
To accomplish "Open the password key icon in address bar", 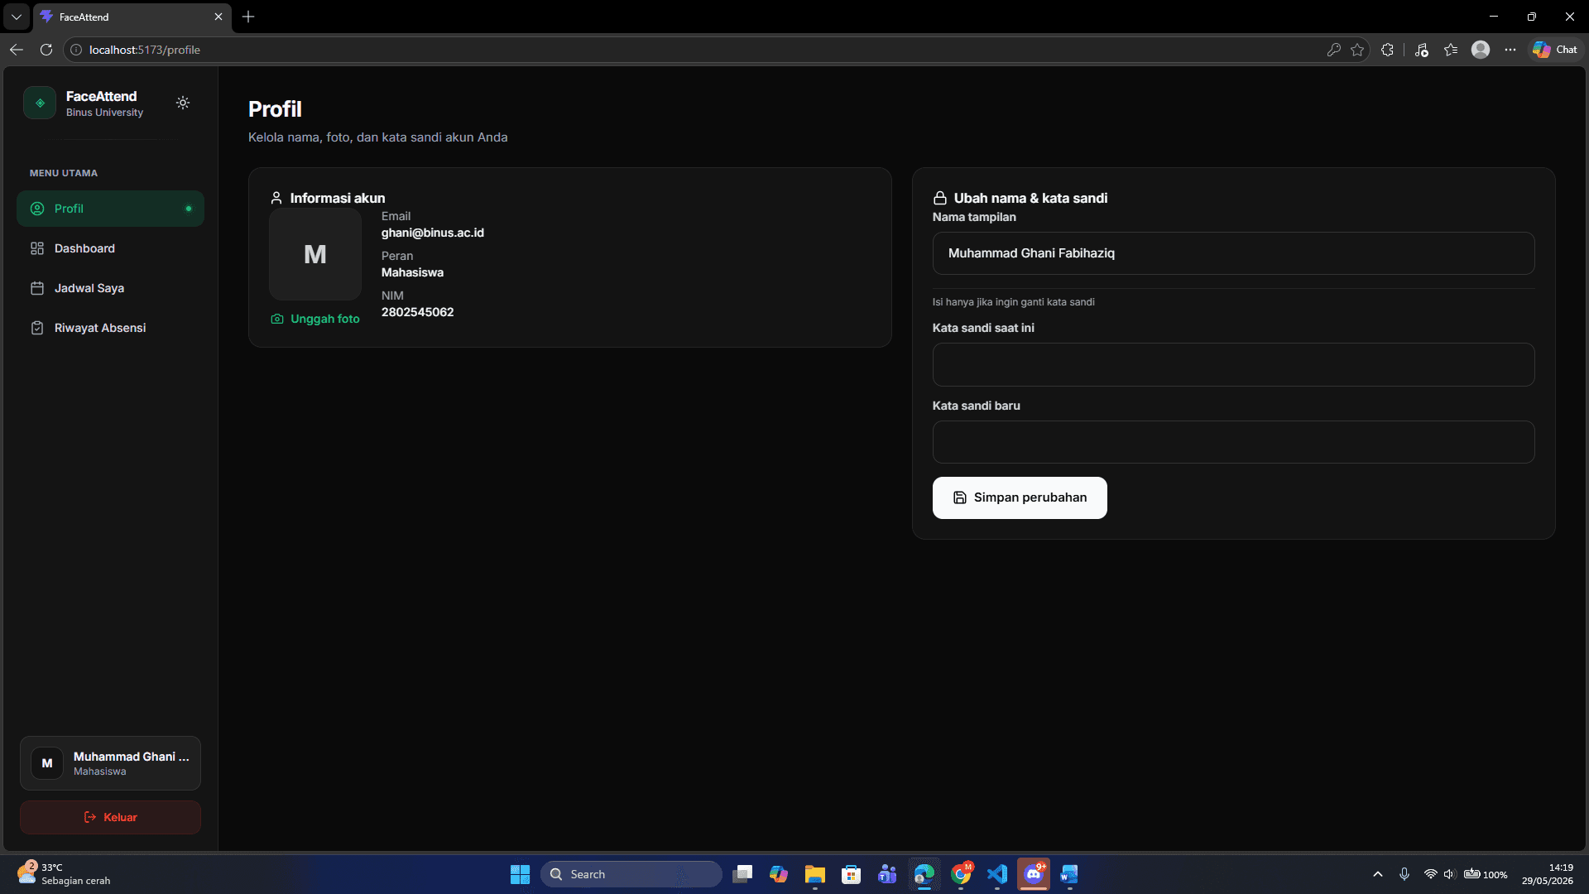I will pos(1333,50).
